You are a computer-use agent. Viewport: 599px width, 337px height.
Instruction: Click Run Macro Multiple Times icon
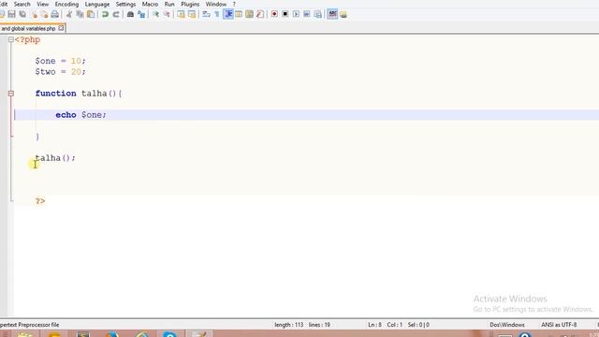(x=307, y=14)
